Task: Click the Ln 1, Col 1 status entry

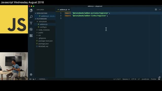Action: coord(117,79)
